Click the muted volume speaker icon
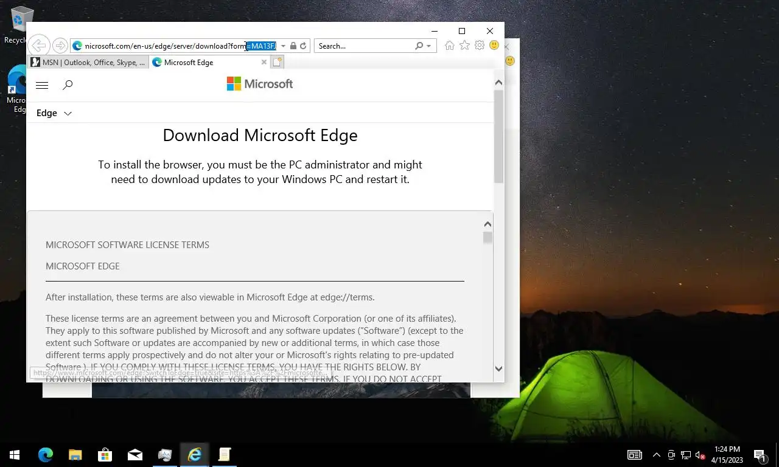This screenshot has width=779, height=467. (x=700, y=455)
